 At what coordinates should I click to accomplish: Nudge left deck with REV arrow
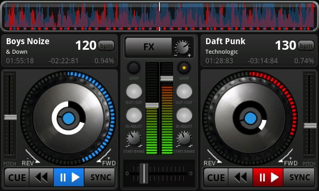32,157
